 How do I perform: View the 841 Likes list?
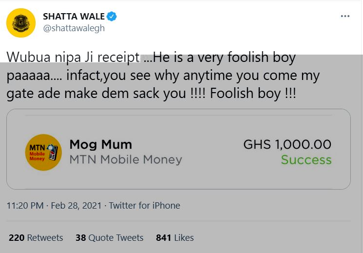coord(175,238)
